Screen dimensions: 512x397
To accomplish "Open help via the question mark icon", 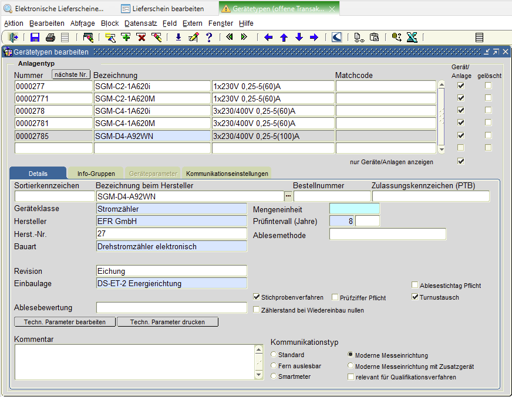I will click(208, 38).
